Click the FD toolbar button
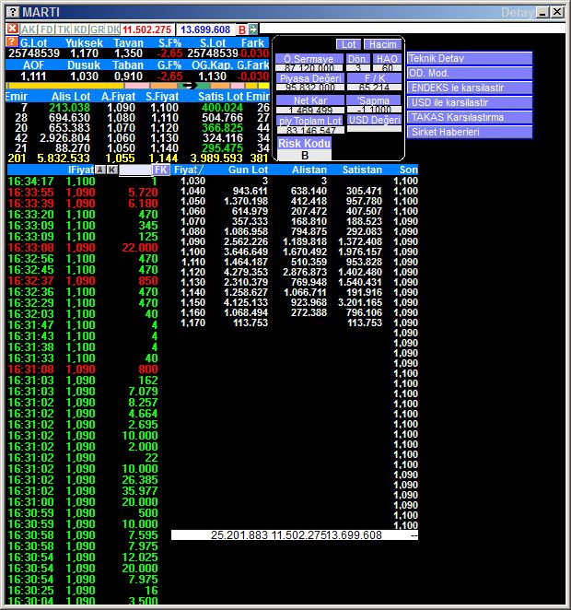This screenshot has width=571, height=610. (x=46, y=29)
